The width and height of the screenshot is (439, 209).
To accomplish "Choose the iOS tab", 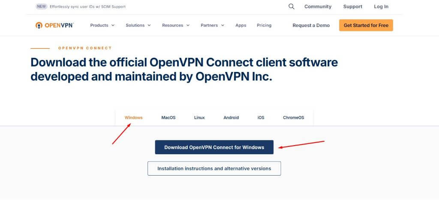I will point(261,117).
